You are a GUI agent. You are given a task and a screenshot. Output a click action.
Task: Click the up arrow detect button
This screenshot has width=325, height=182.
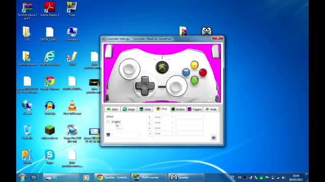[x=149, y=117]
